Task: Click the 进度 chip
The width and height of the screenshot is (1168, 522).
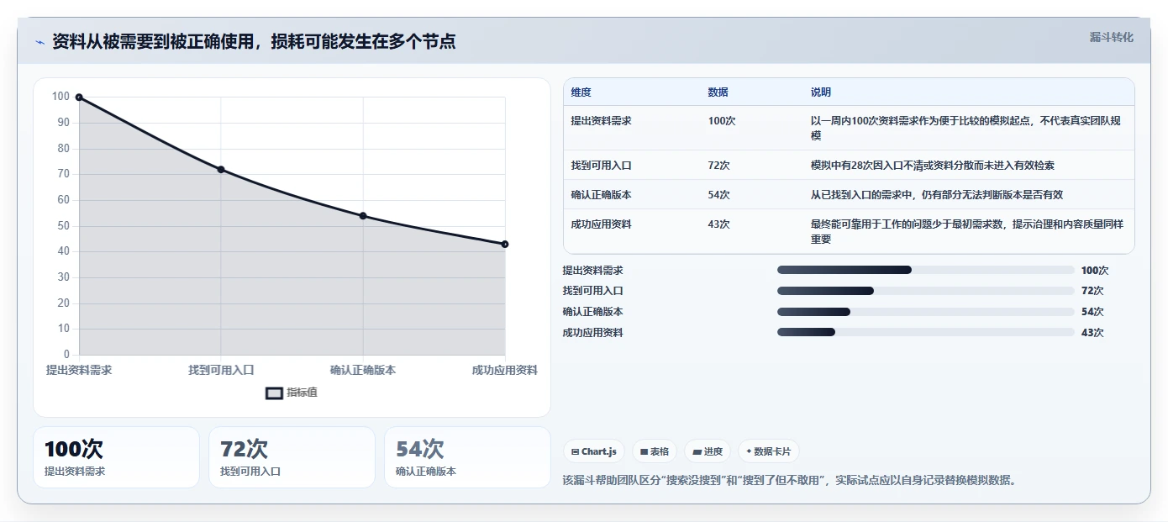Action: click(x=708, y=451)
